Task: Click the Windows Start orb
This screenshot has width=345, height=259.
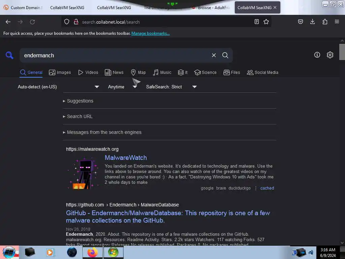Action: click(x=9, y=252)
